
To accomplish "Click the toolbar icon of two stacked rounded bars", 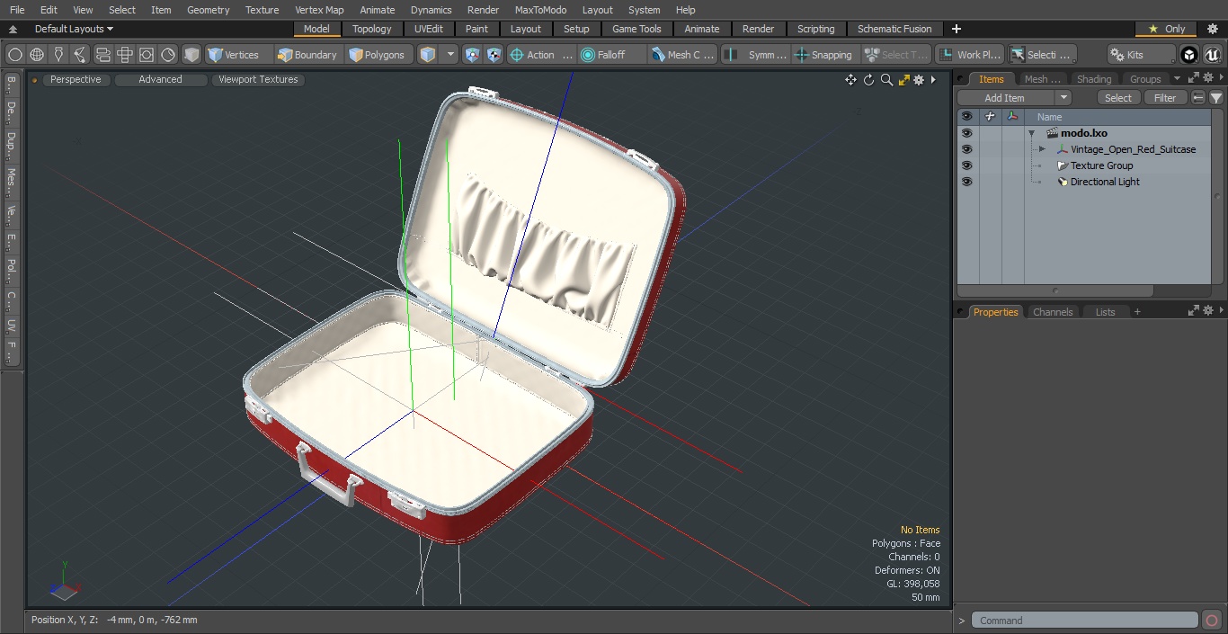I will [x=103, y=55].
